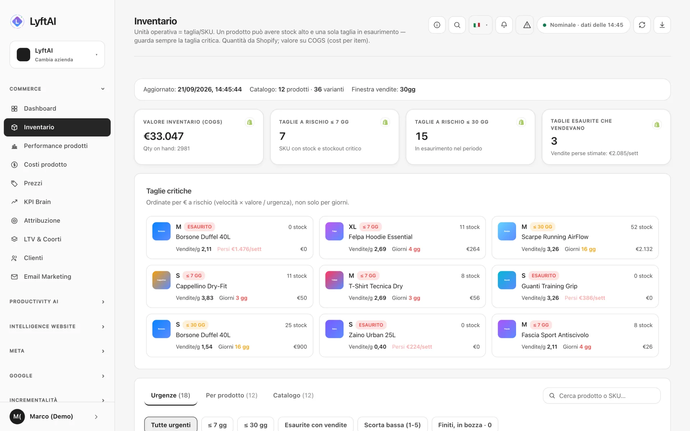Download inventory with the download icon
Screen dimensions: 690x431
coord(662,25)
